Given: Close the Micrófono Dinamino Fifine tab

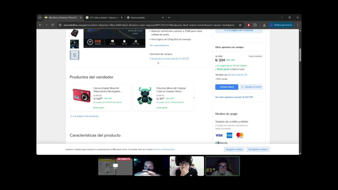Looking at the screenshot, I should click(x=81, y=18).
